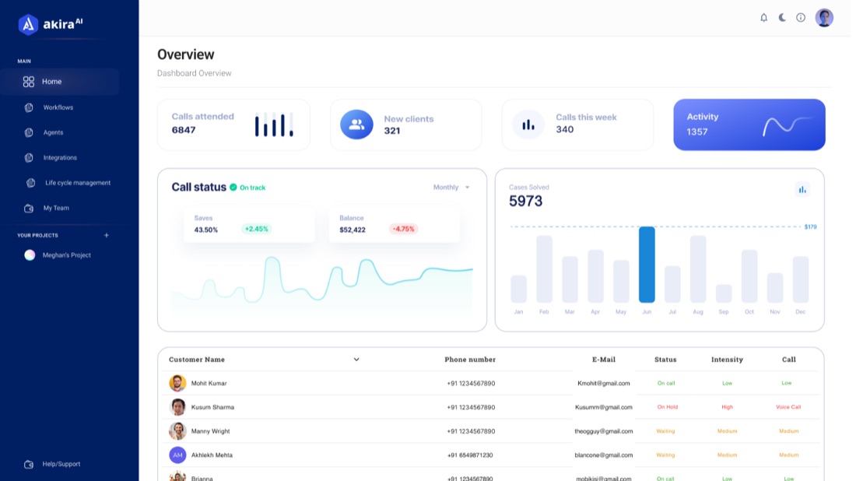Expand the Customer Name column sort chevron
Viewport: 856px width, 481px height.
(x=356, y=360)
